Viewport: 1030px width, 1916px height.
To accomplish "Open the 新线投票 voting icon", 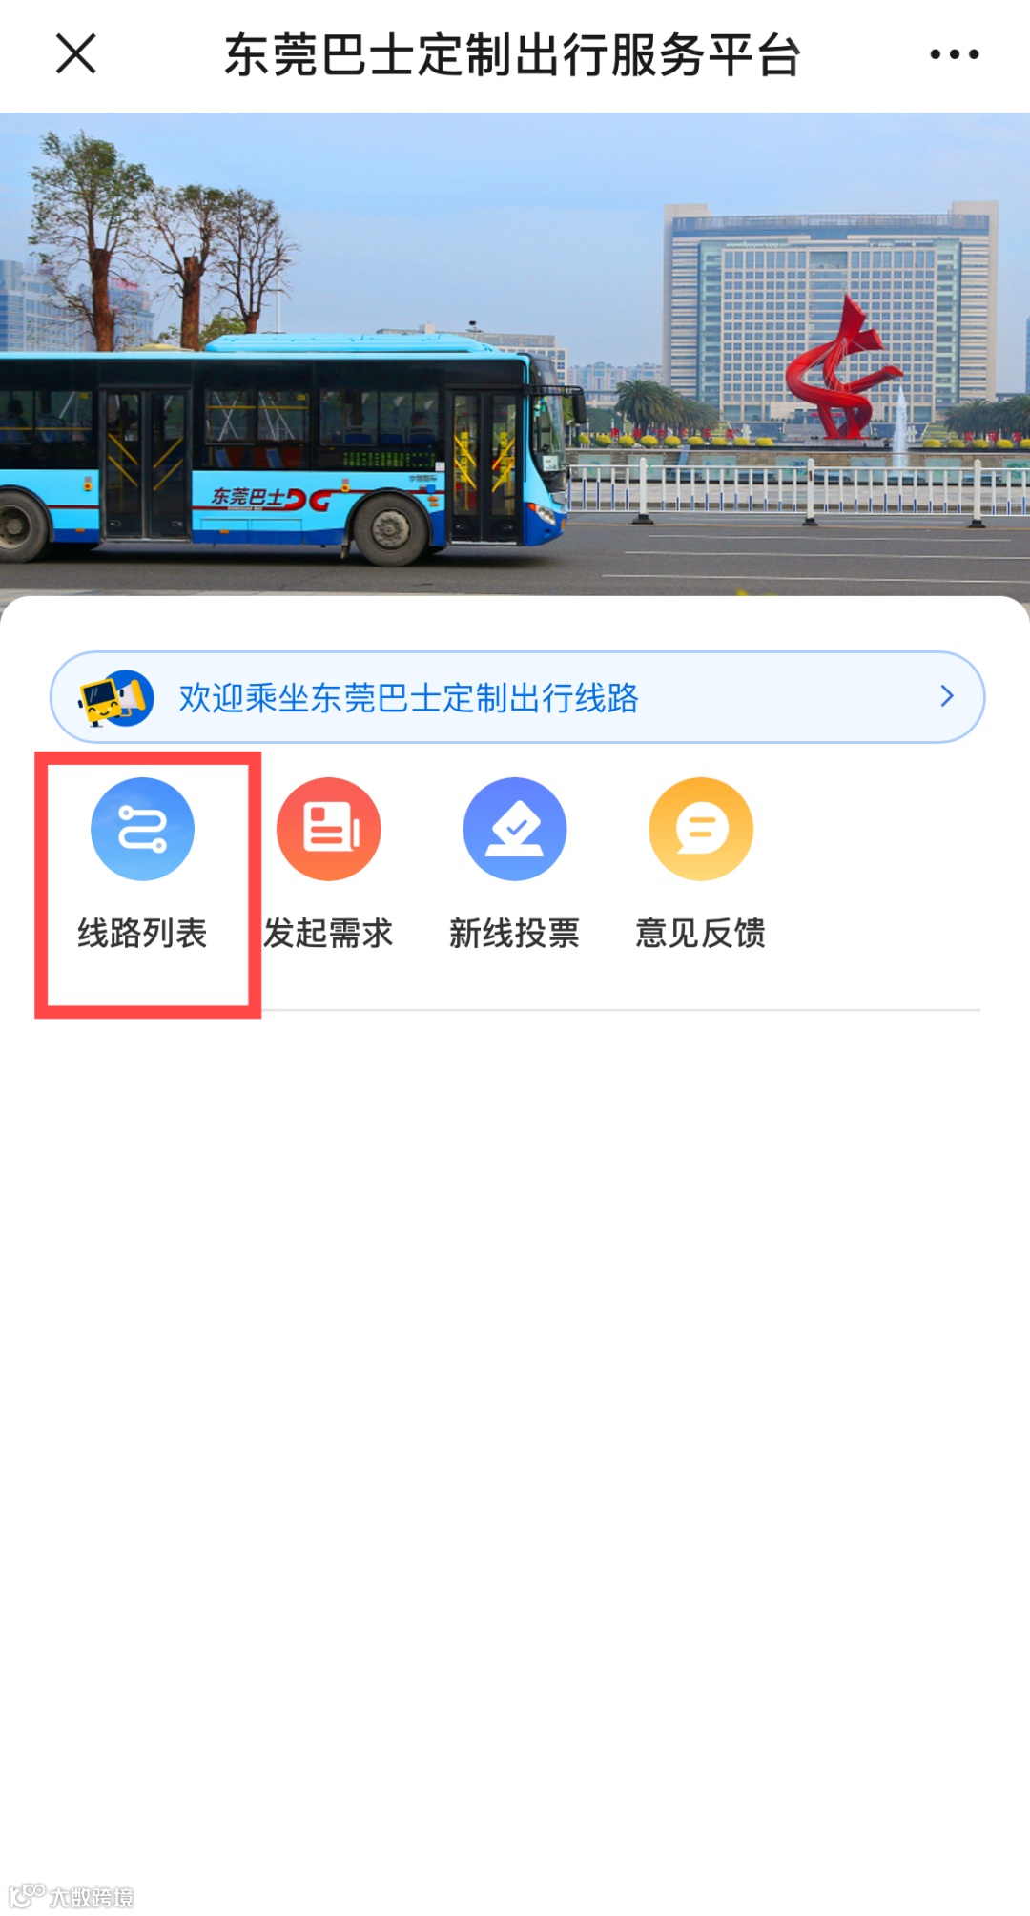I will pyautogui.click(x=515, y=829).
